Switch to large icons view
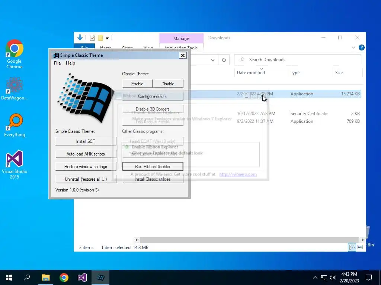This screenshot has width=381, height=285. tap(360, 247)
